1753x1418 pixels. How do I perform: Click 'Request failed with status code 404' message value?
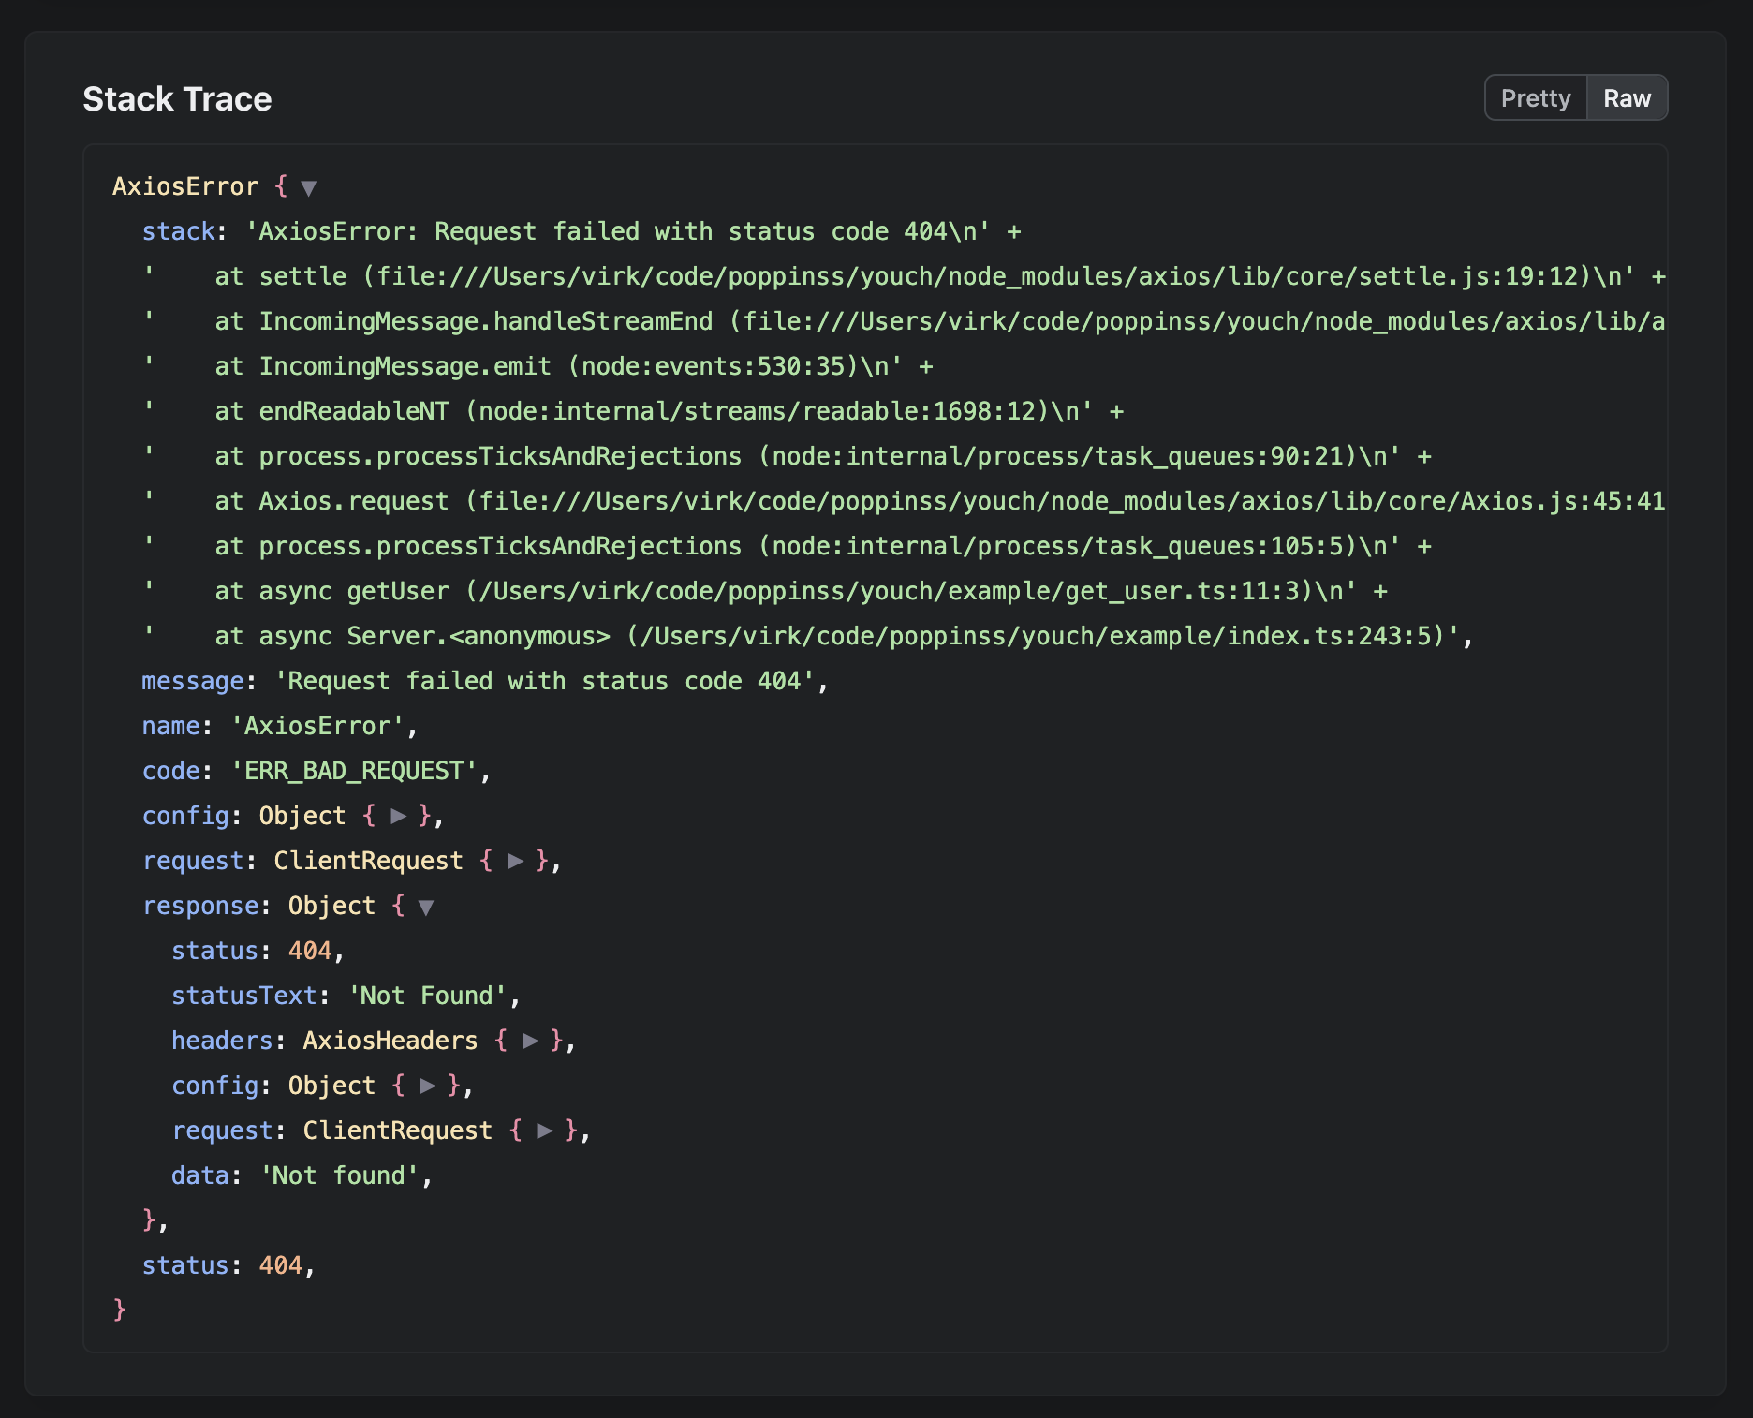(545, 681)
